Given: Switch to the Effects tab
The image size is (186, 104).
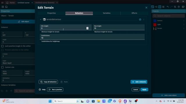Looking at the screenshot, I should tap(134, 13).
